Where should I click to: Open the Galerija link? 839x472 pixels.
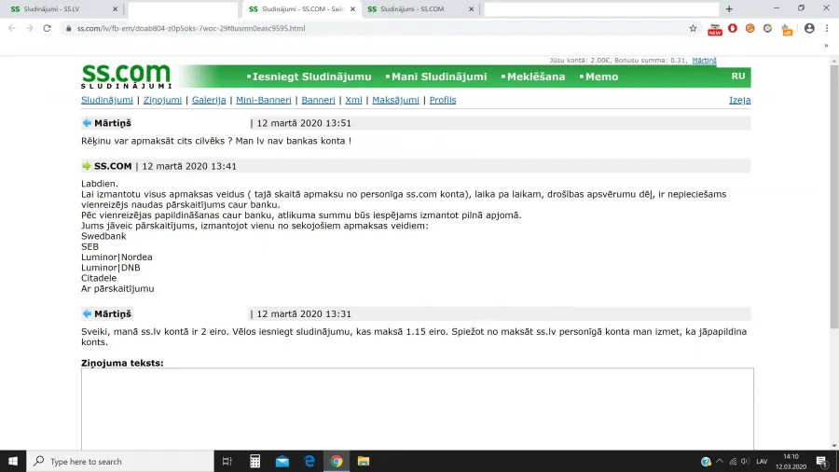(209, 100)
